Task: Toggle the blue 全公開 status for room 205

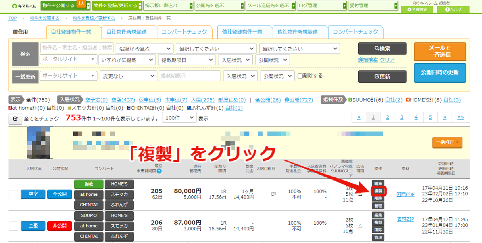Action: pos(60,194)
